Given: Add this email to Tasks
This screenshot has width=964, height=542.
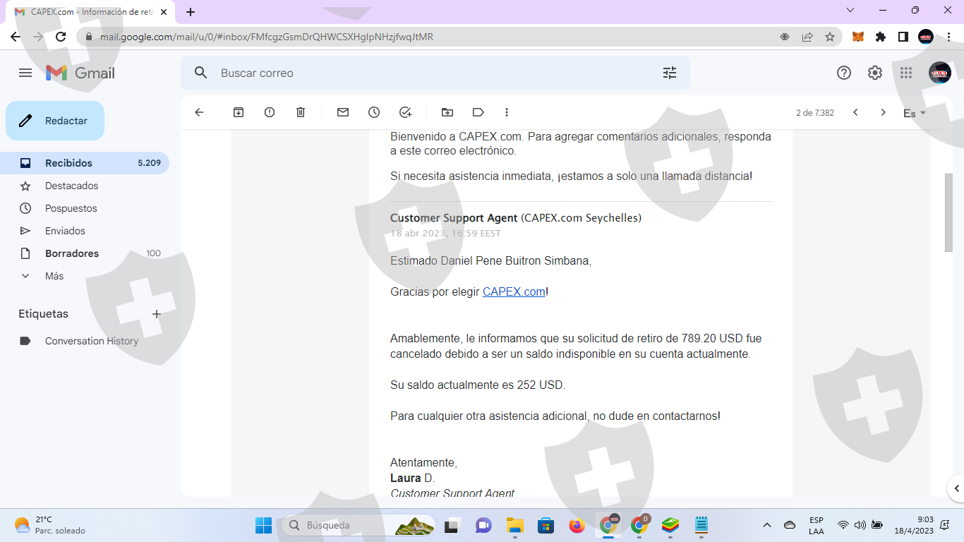Looking at the screenshot, I should click(405, 112).
